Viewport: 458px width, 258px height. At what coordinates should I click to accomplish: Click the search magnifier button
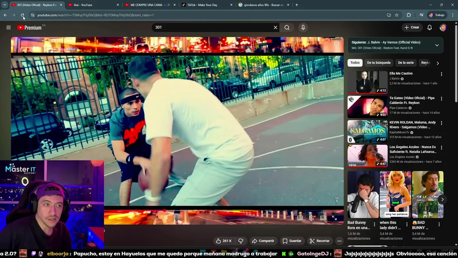(x=287, y=28)
